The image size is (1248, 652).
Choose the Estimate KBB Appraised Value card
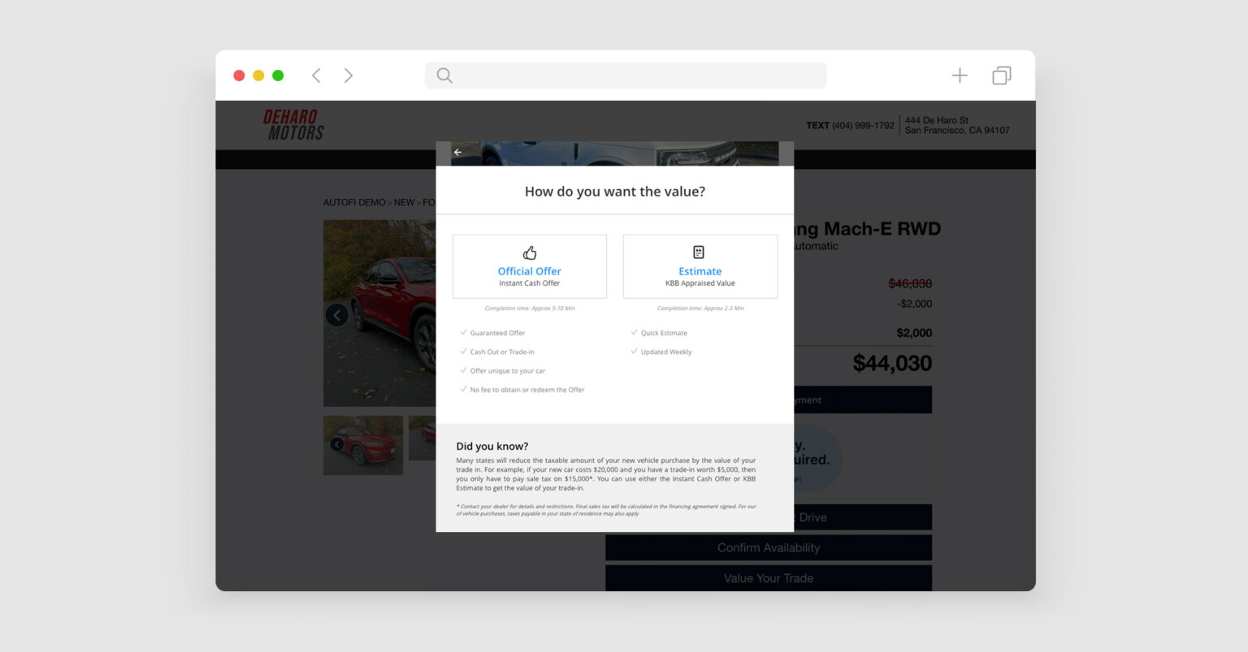tap(700, 266)
